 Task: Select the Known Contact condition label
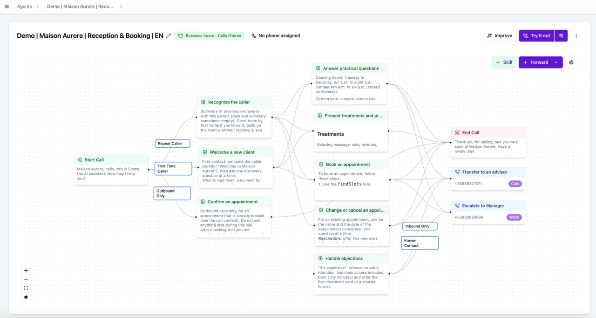420,243
